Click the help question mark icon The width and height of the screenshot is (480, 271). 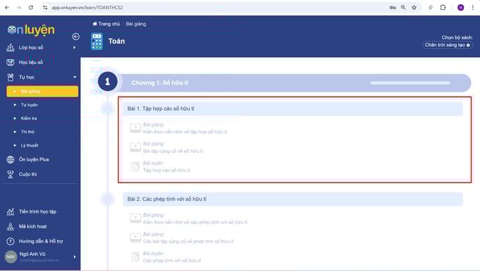(10, 241)
